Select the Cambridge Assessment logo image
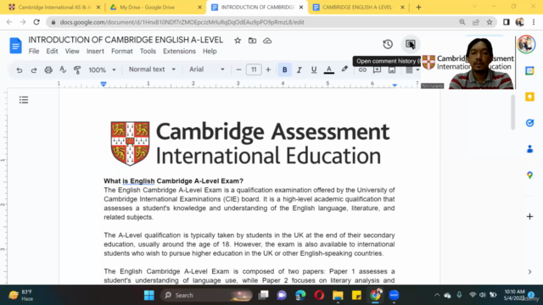Screen dimensions: 543x305 250,143
